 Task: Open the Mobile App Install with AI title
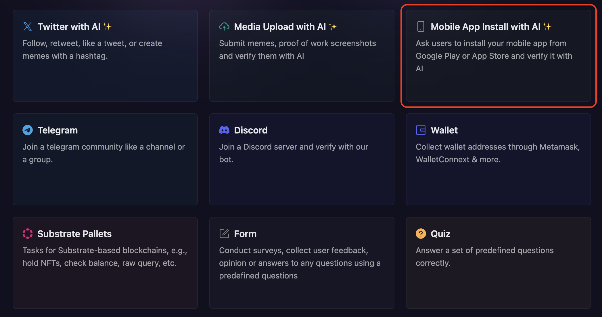485,27
